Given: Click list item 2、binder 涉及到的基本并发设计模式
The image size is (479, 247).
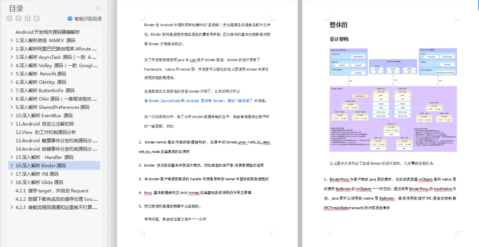Looking at the screenshot, I should tap(201, 165).
